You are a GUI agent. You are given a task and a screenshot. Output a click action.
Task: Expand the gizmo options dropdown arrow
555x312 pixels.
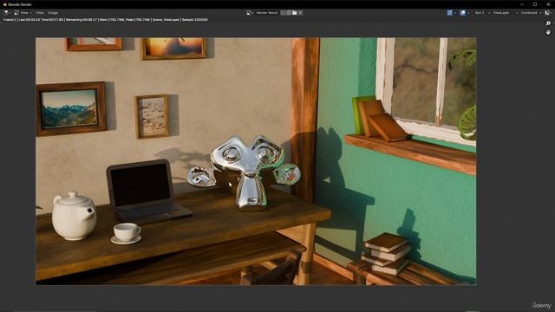455,13
